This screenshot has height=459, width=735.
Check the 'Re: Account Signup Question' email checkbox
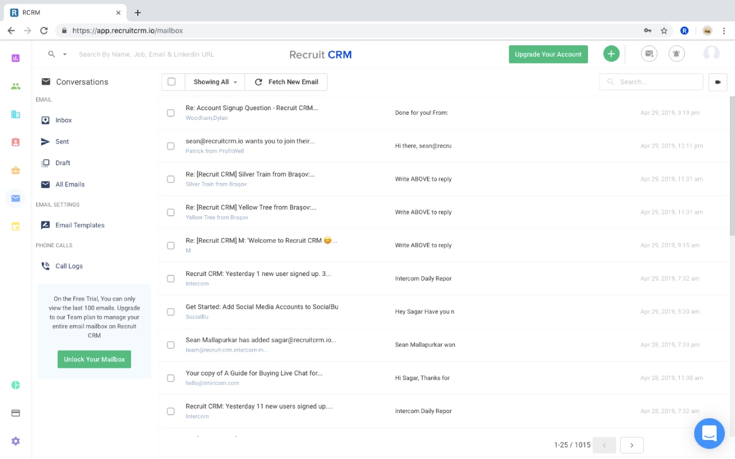[171, 113]
